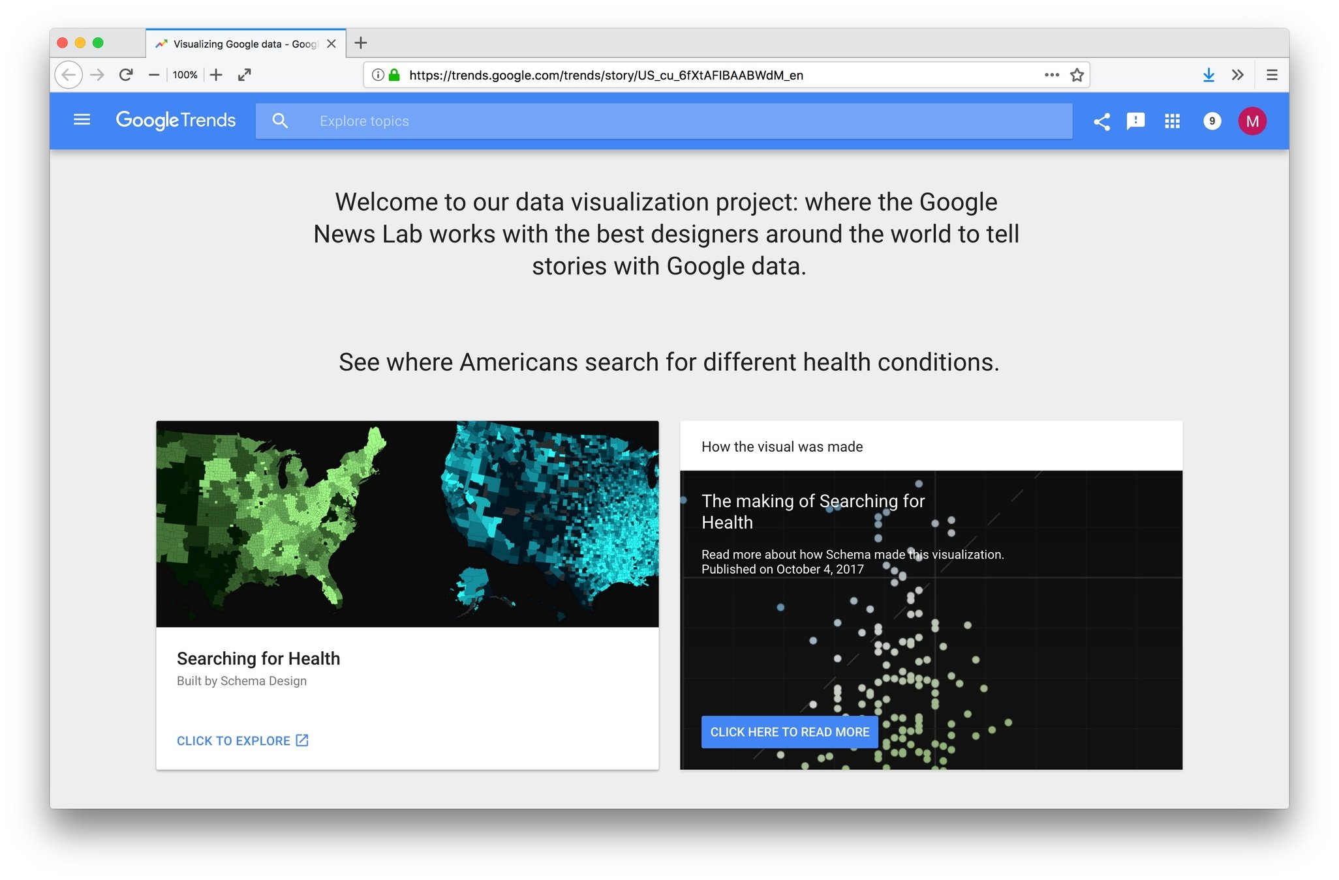Viewport: 1339px width, 880px height.
Task: Bookmark this page with star icon
Action: pyautogui.click(x=1077, y=75)
